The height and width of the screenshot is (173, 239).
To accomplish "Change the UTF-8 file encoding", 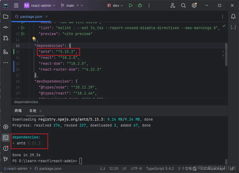I will 136,169.
